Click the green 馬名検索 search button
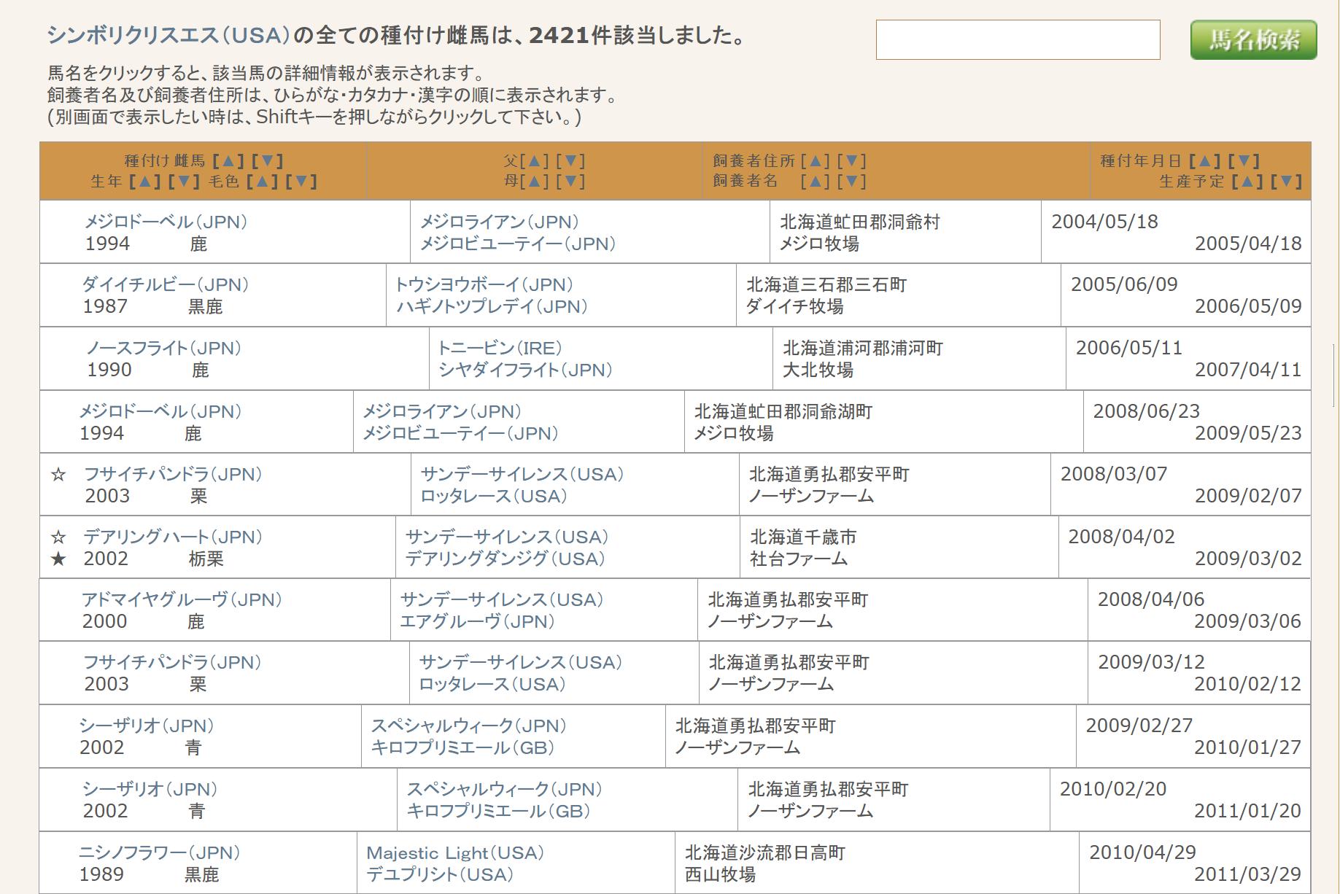 pyautogui.click(x=1253, y=39)
